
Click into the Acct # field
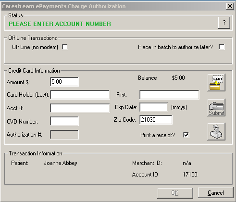[x=80, y=108]
